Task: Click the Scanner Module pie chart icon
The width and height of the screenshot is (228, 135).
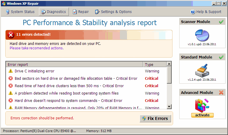Action: pyautogui.click(x=202, y=35)
